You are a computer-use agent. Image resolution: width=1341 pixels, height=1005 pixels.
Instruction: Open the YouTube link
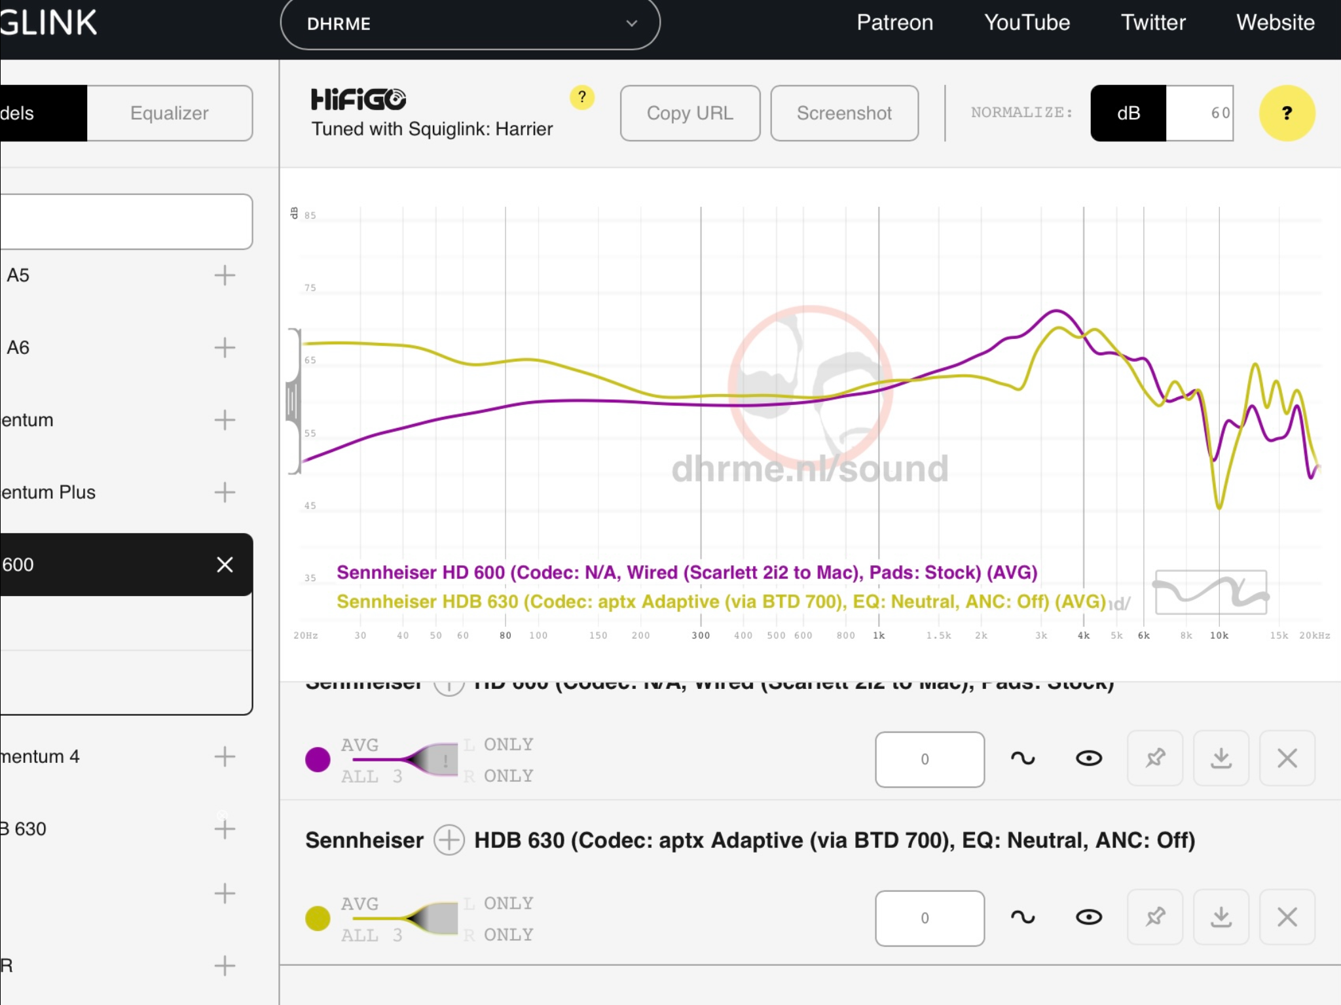coord(1027,23)
